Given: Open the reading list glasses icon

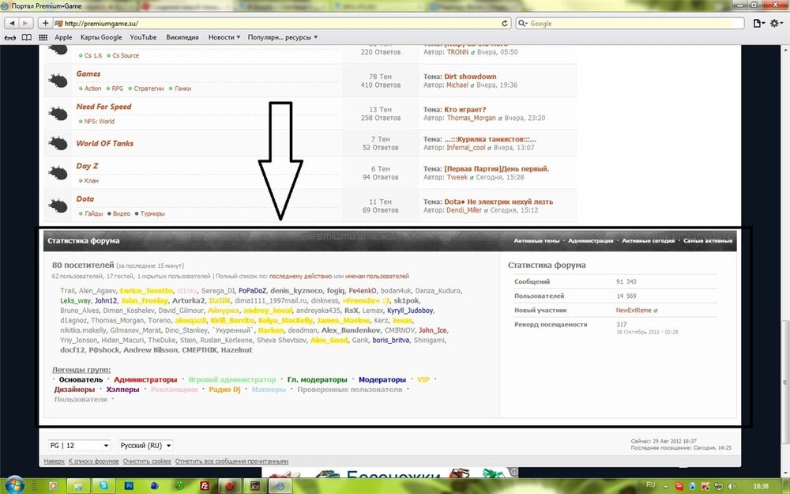Looking at the screenshot, I should pos(10,37).
